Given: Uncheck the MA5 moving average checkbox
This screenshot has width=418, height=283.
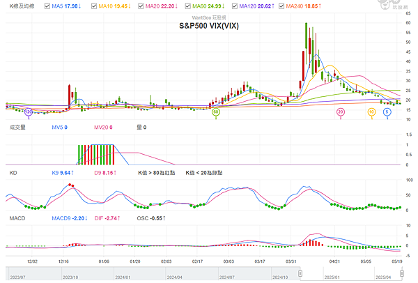Looking at the screenshot, I should [47, 6].
